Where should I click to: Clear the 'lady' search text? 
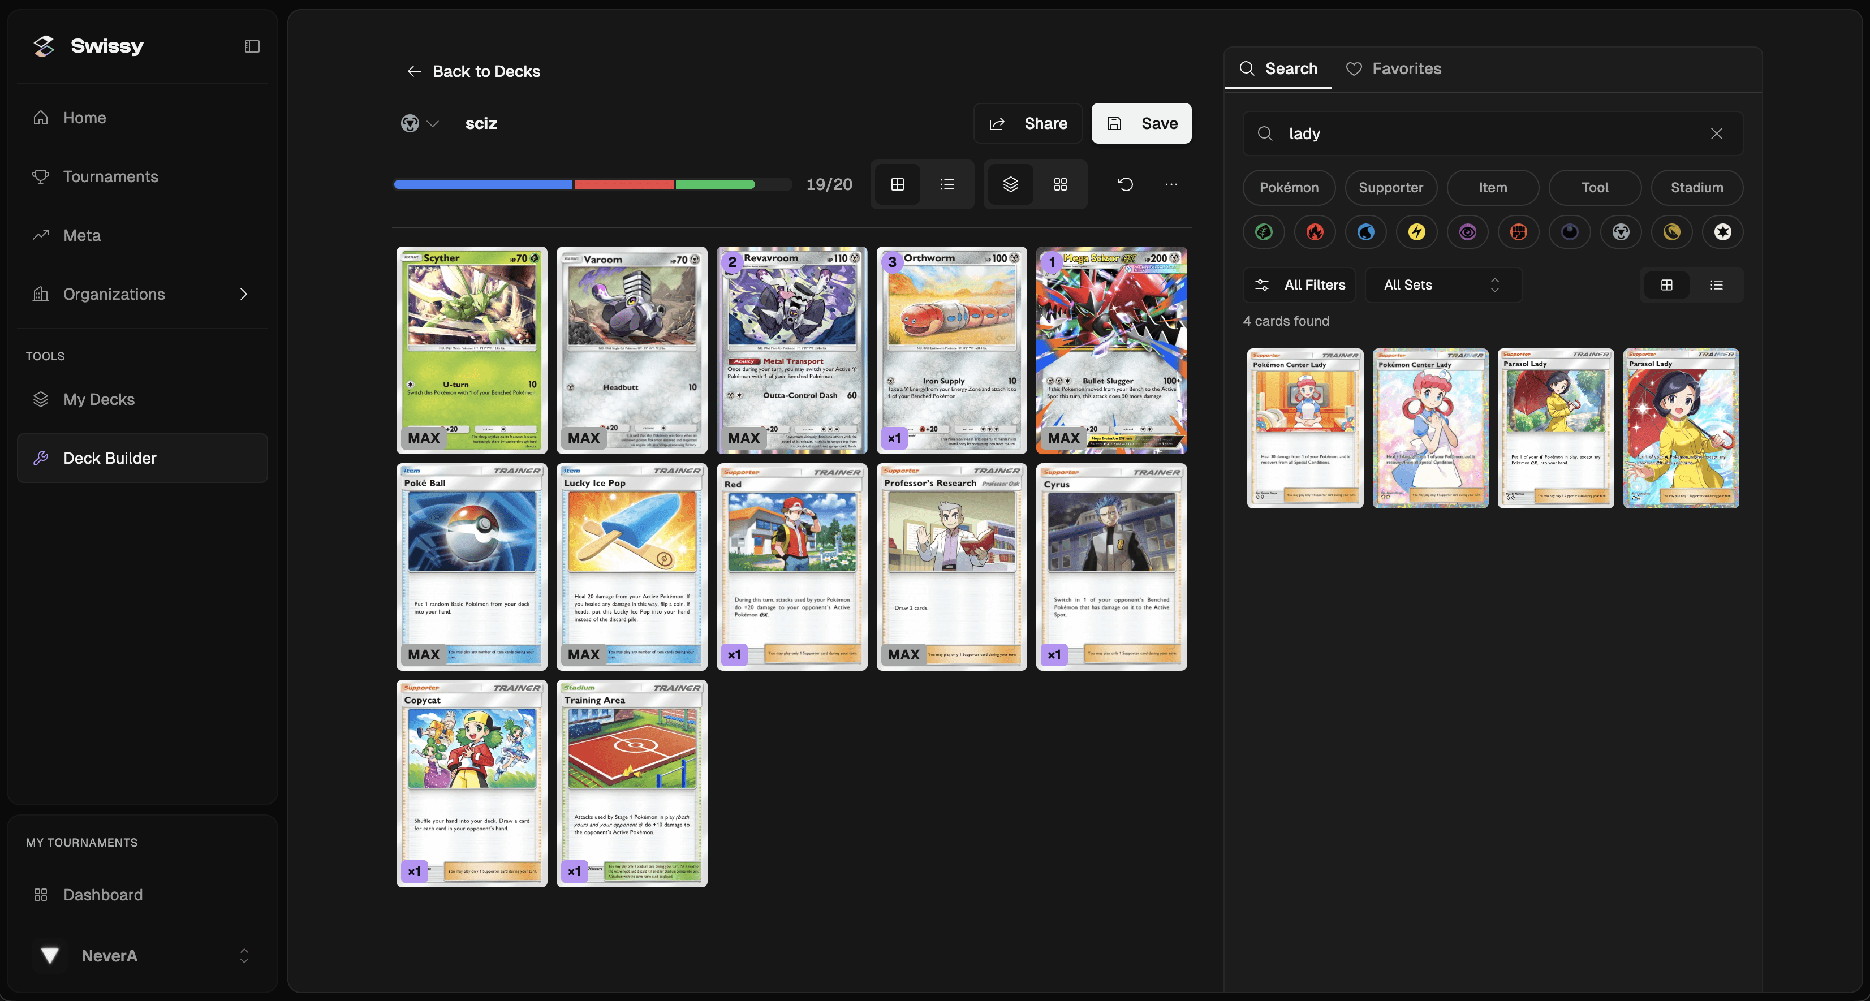pyautogui.click(x=1716, y=133)
